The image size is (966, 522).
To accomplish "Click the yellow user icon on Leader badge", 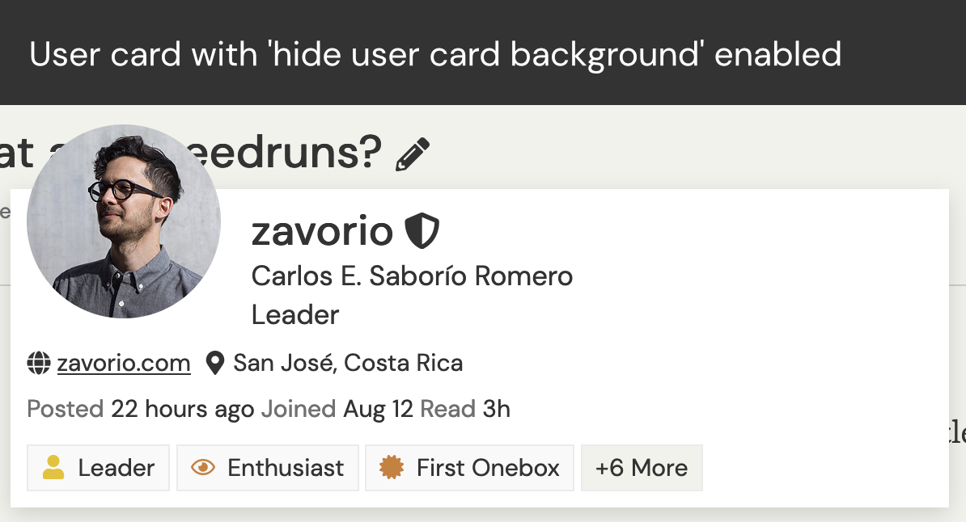I will (53, 468).
